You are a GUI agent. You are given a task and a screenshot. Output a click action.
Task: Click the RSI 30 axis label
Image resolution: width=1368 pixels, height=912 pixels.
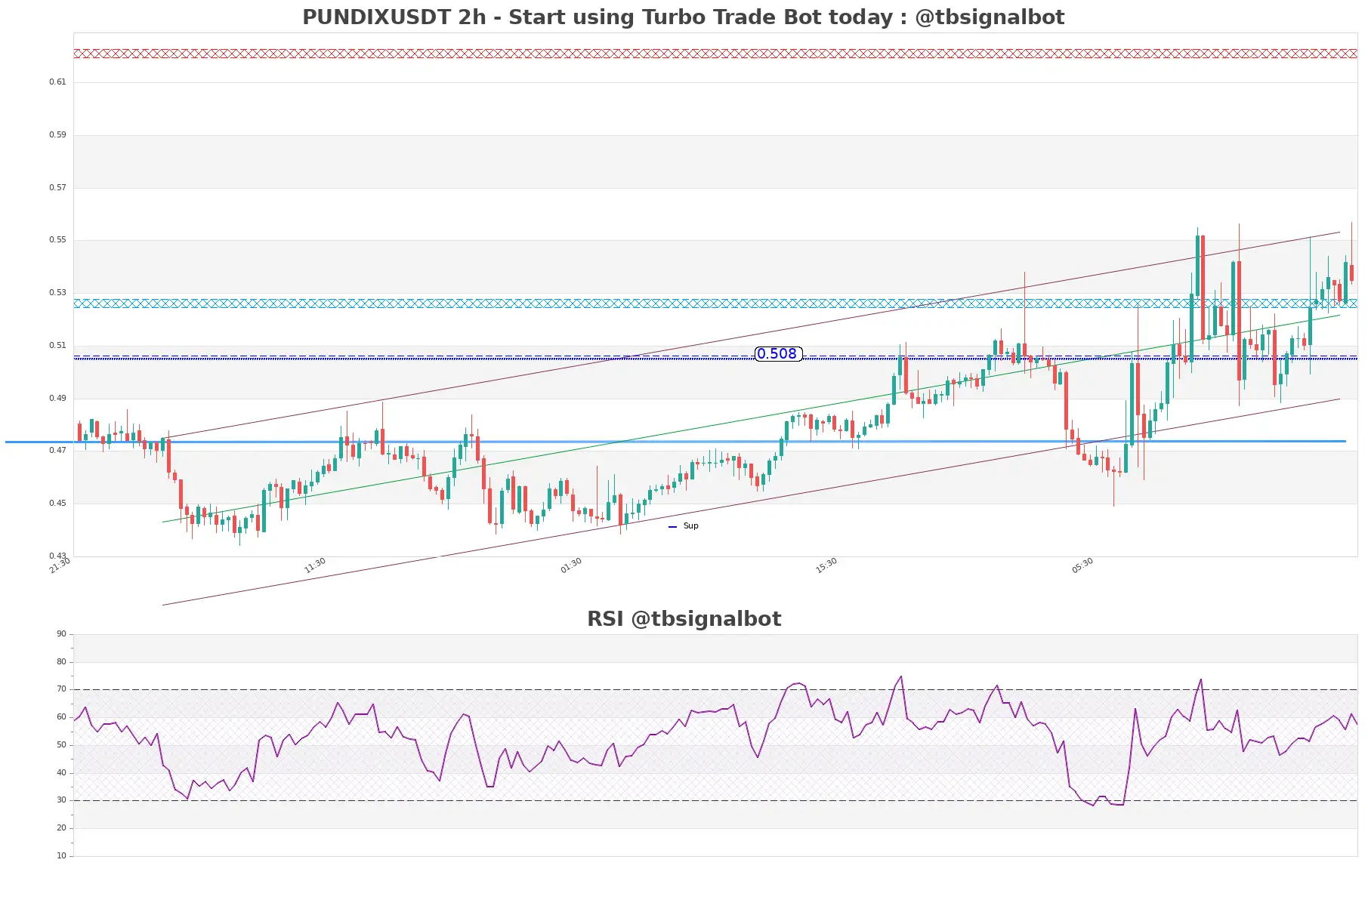(x=61, y=800)
